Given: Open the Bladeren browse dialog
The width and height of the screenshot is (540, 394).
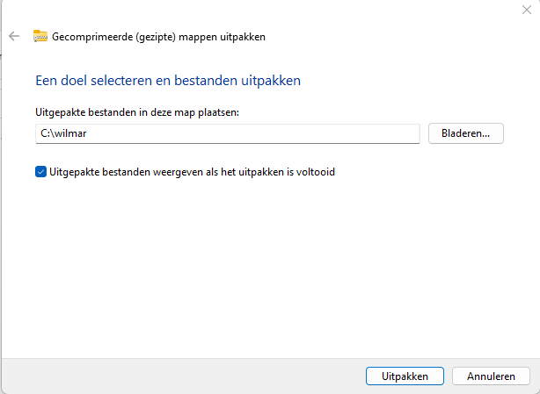Looking at the screenshot, I should 465,133.
